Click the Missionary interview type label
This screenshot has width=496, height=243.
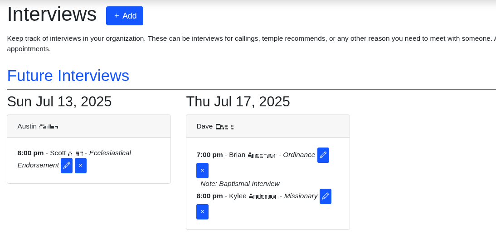pos(301,196)
